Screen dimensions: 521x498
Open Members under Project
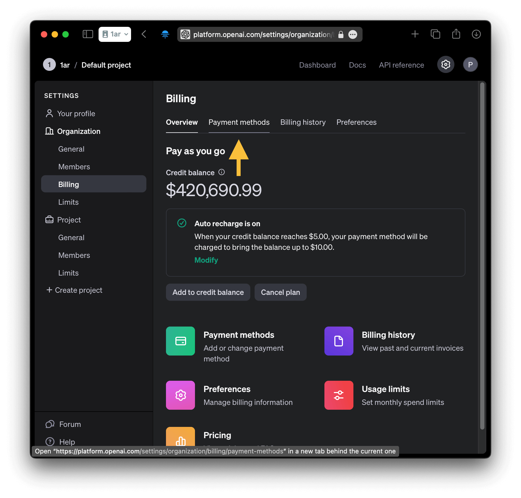(x=74, y=255)
